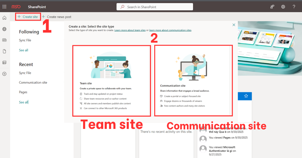This screenshot has width=302, height=158.
Task: Close the site type selection dialog
Action: [234, 25]
